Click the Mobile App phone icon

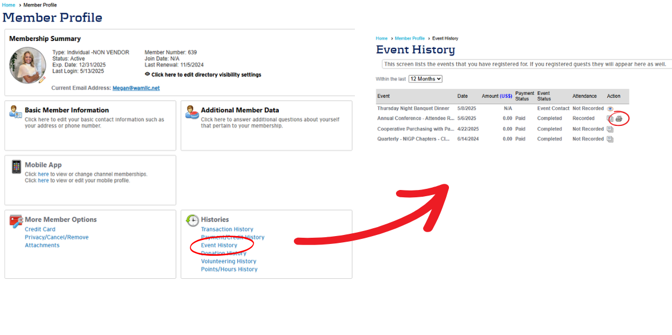pos(16,167)
